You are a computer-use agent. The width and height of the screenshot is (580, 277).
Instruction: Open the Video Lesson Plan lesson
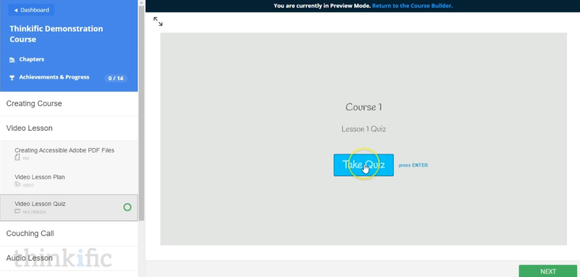coord(69,180)
